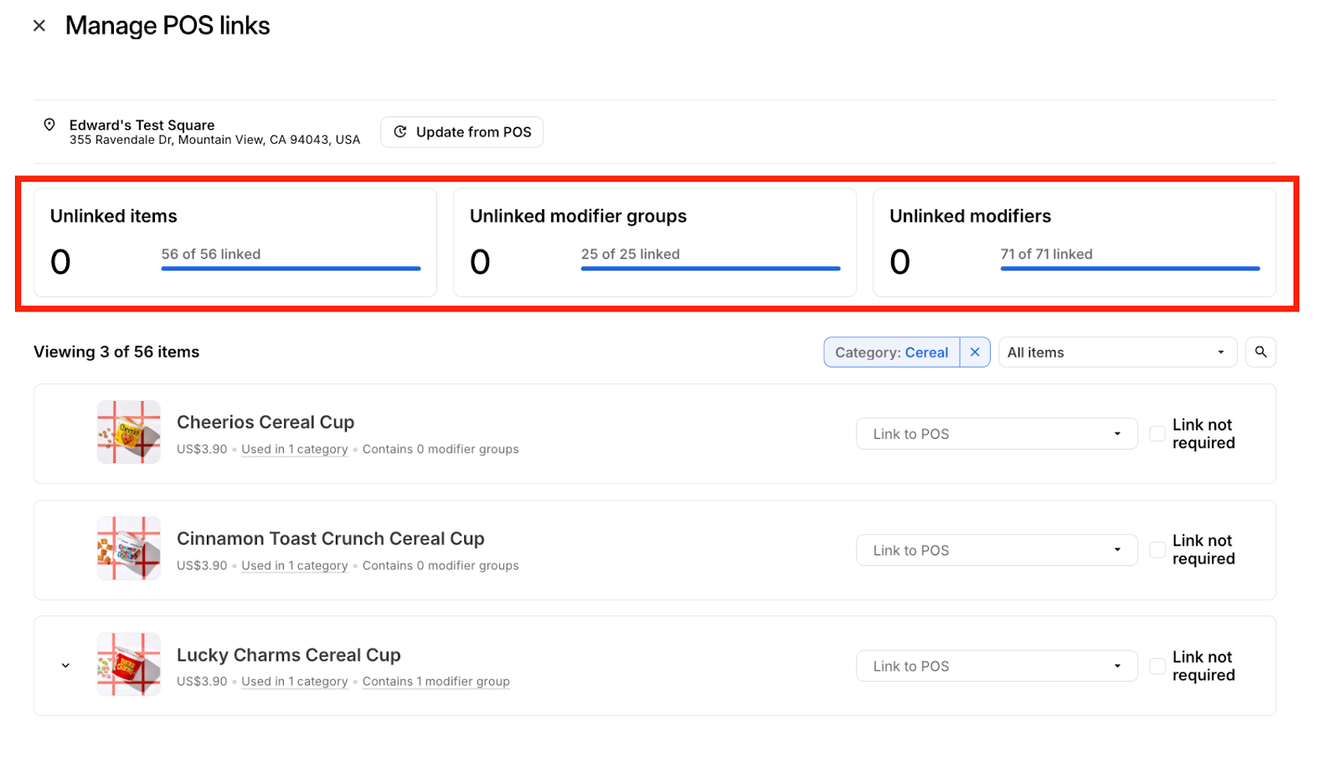
Task: Open Link to POS dropdown for Cheerios
Action: 996,434
